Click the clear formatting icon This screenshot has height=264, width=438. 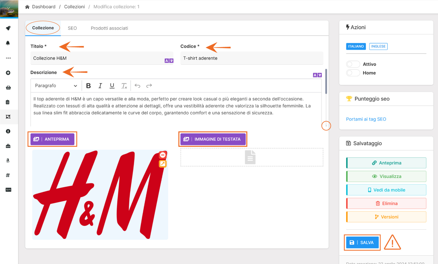[x=124, y=86]
